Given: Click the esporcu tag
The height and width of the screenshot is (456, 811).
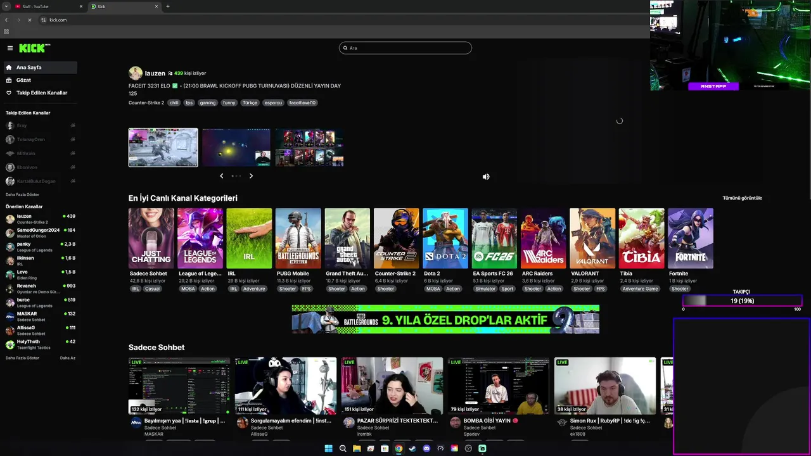Looking at the screenshot, I should 273,103.
